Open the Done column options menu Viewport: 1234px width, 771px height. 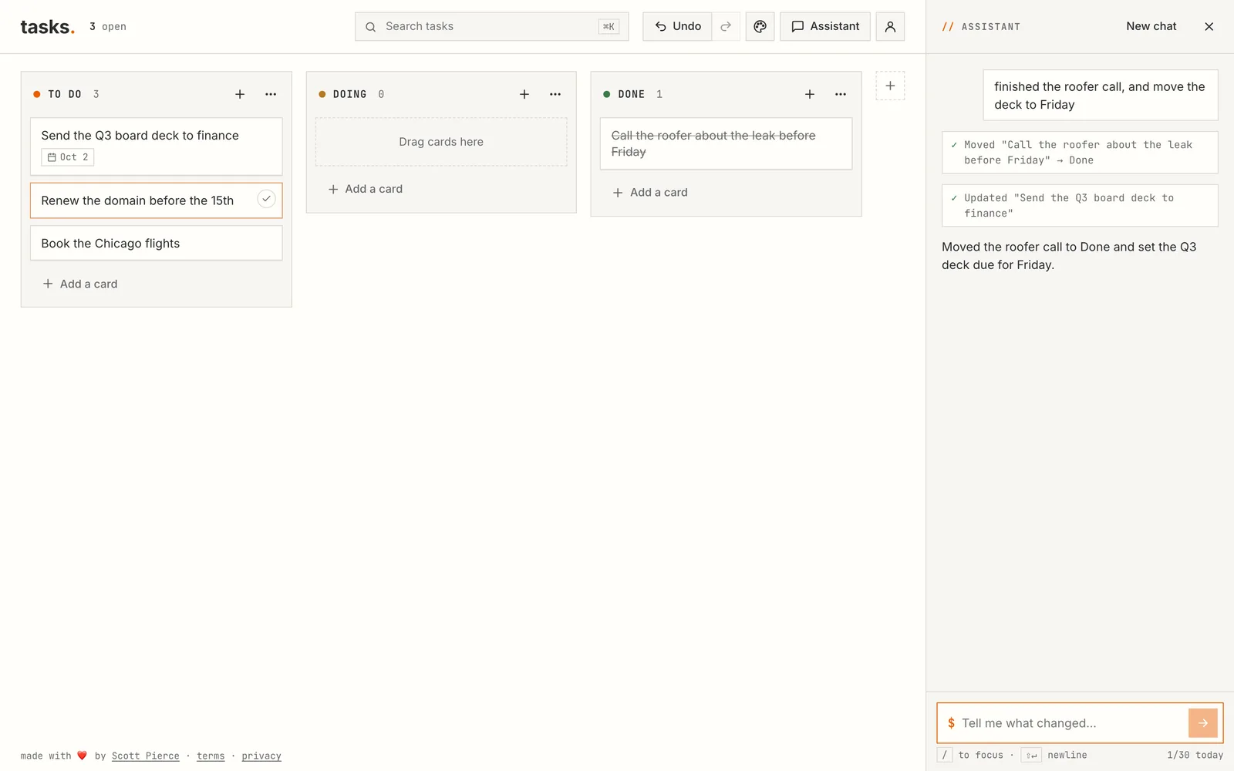click(841, 94)
